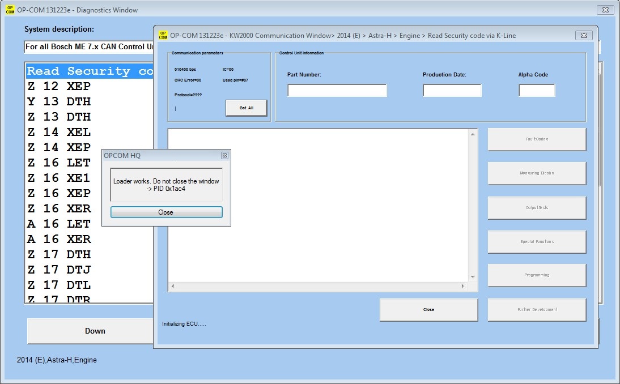The image size is (620, 384).
Task: Click the 'CRC Error=00' parameter text
Action: coord(188,80)
